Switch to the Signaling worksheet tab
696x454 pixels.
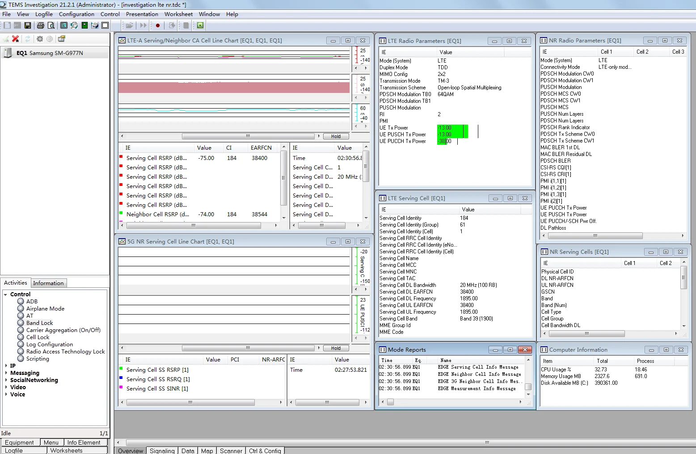[162, 450]
